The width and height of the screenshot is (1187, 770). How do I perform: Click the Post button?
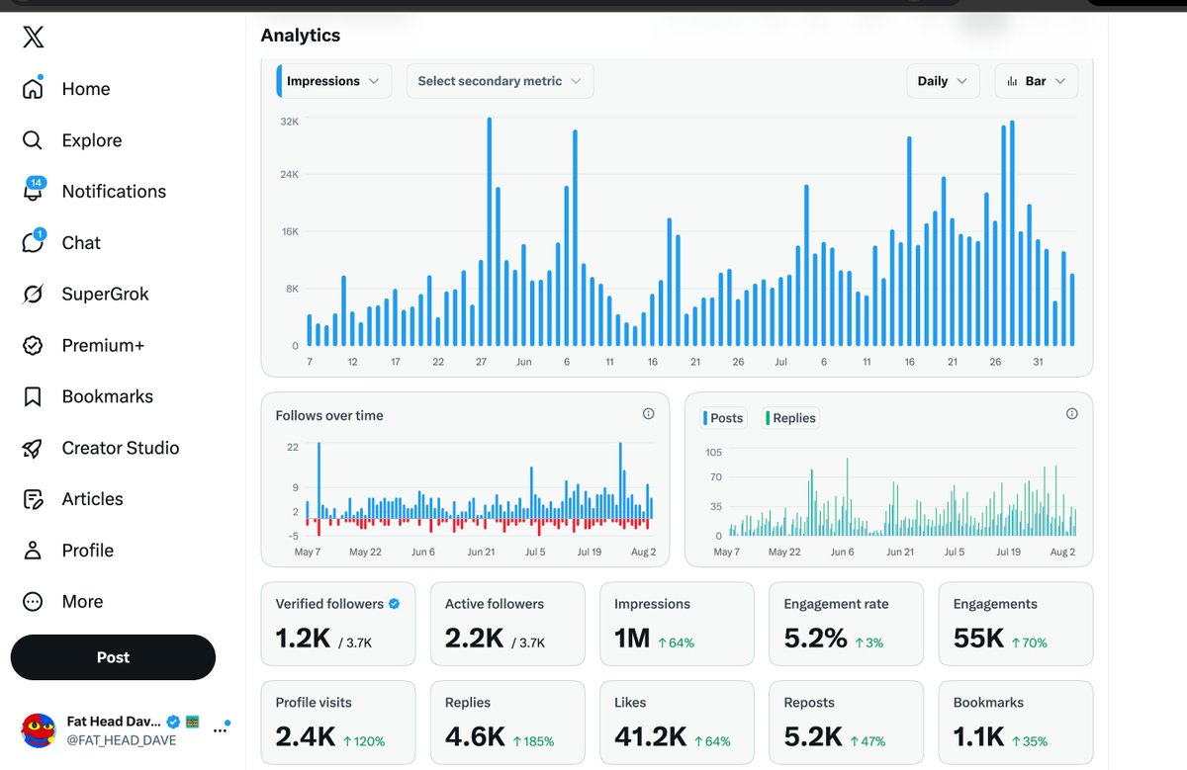[113, 657]
